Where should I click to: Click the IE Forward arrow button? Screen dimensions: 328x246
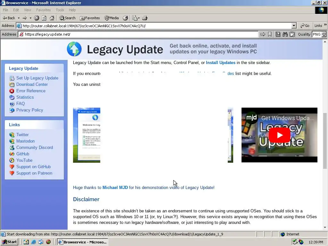coord(25,18)
